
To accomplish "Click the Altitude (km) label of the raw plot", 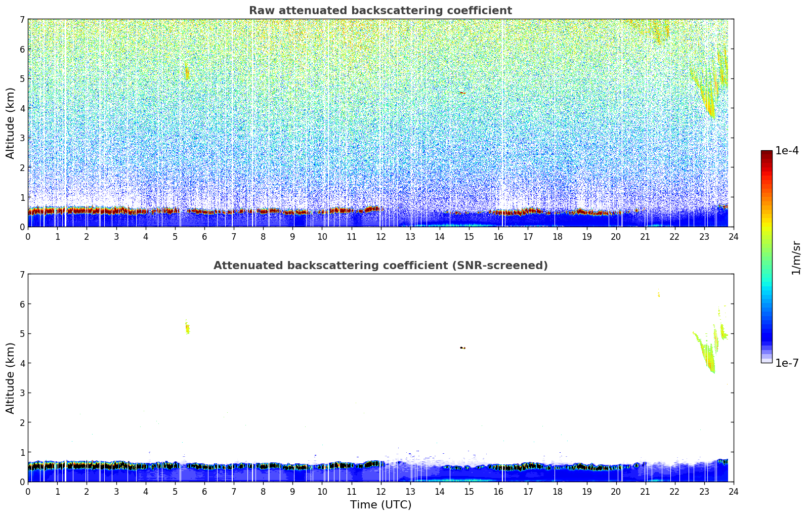I will 11,123.
